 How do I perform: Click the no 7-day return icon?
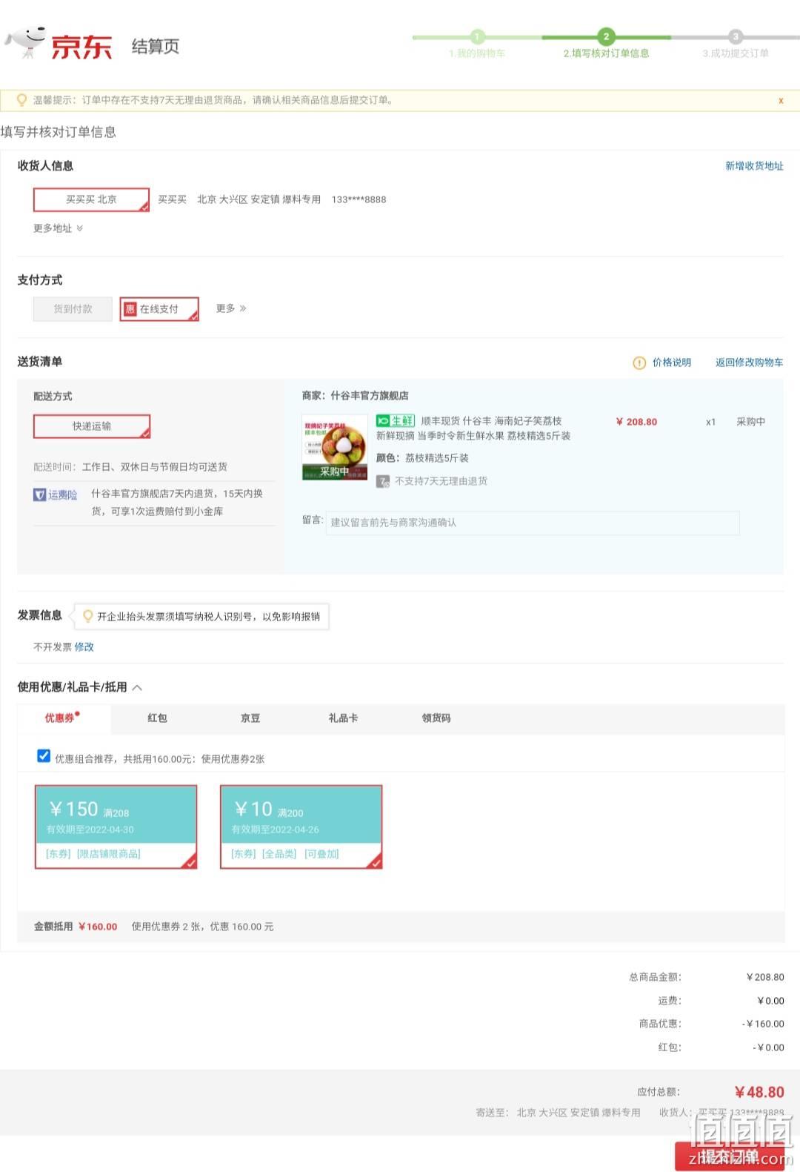(x=383, y=481)
